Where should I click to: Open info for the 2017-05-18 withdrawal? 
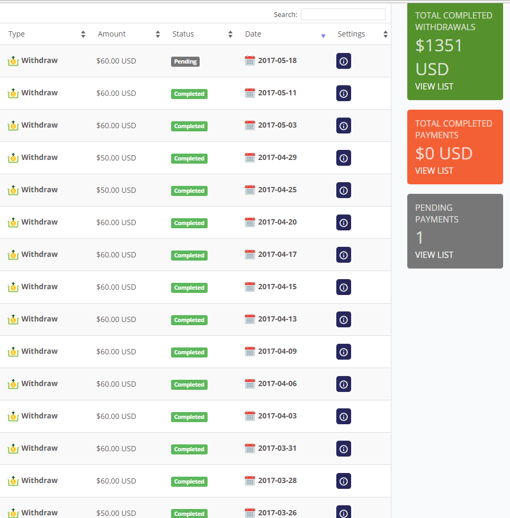tap(344, 61)
